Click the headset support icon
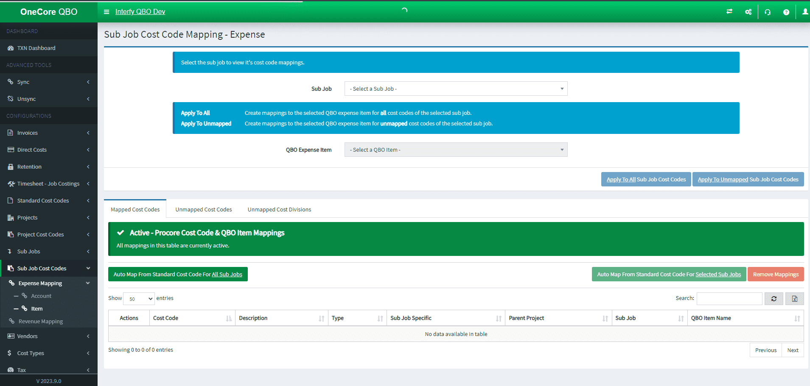Image resolution: width=810 pixels, height=386 pixels. pyautogui.click(x=767, y=11)
